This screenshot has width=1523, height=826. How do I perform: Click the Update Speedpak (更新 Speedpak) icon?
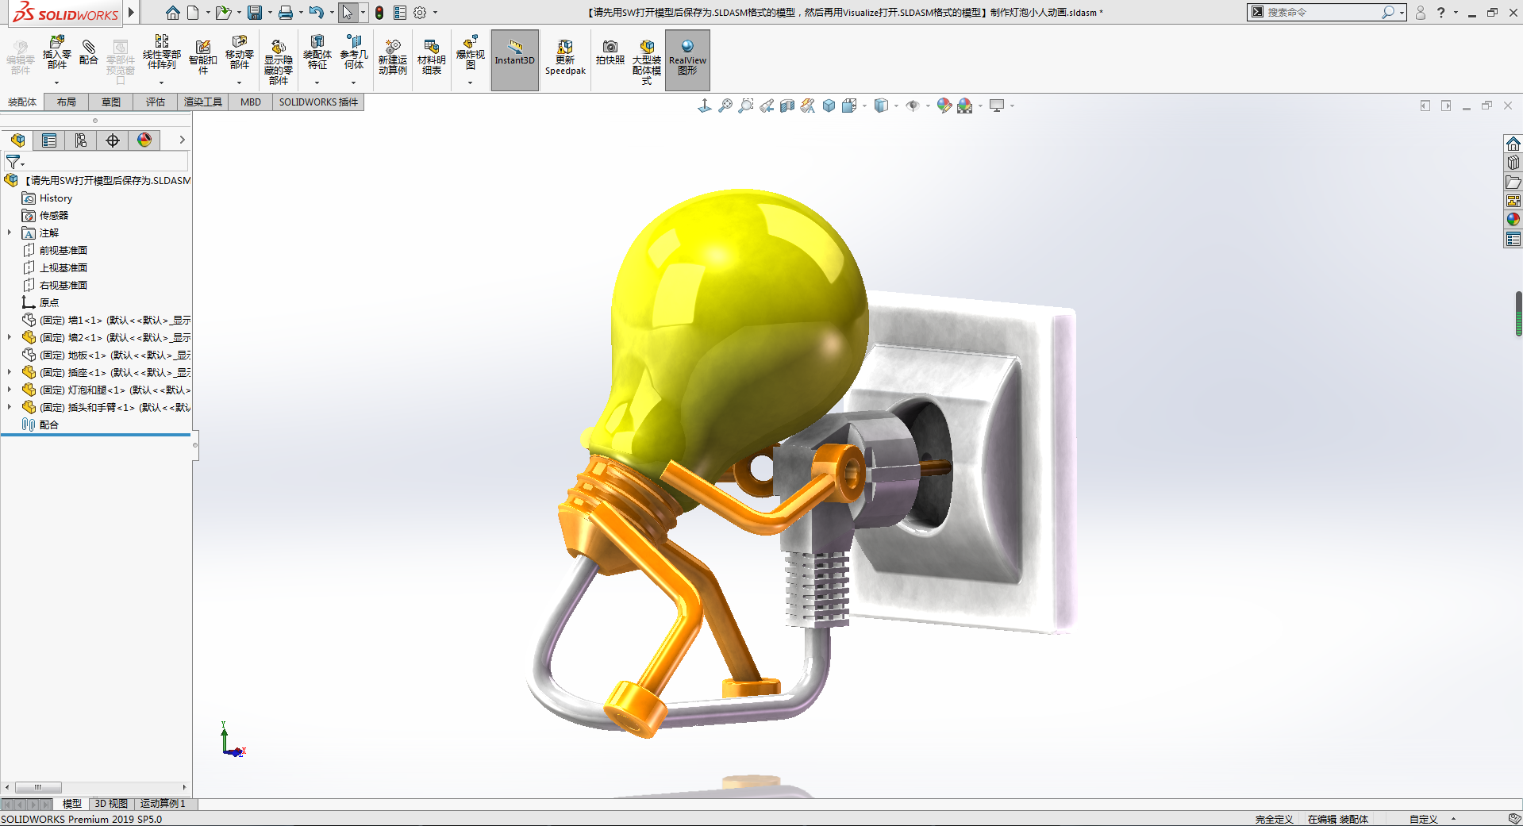click(x=565, y=57)
